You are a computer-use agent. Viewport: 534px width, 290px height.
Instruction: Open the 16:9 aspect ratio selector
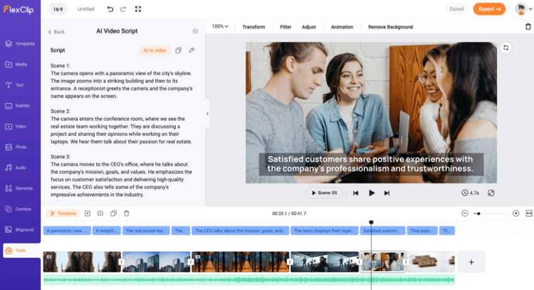tap(57, 9)
